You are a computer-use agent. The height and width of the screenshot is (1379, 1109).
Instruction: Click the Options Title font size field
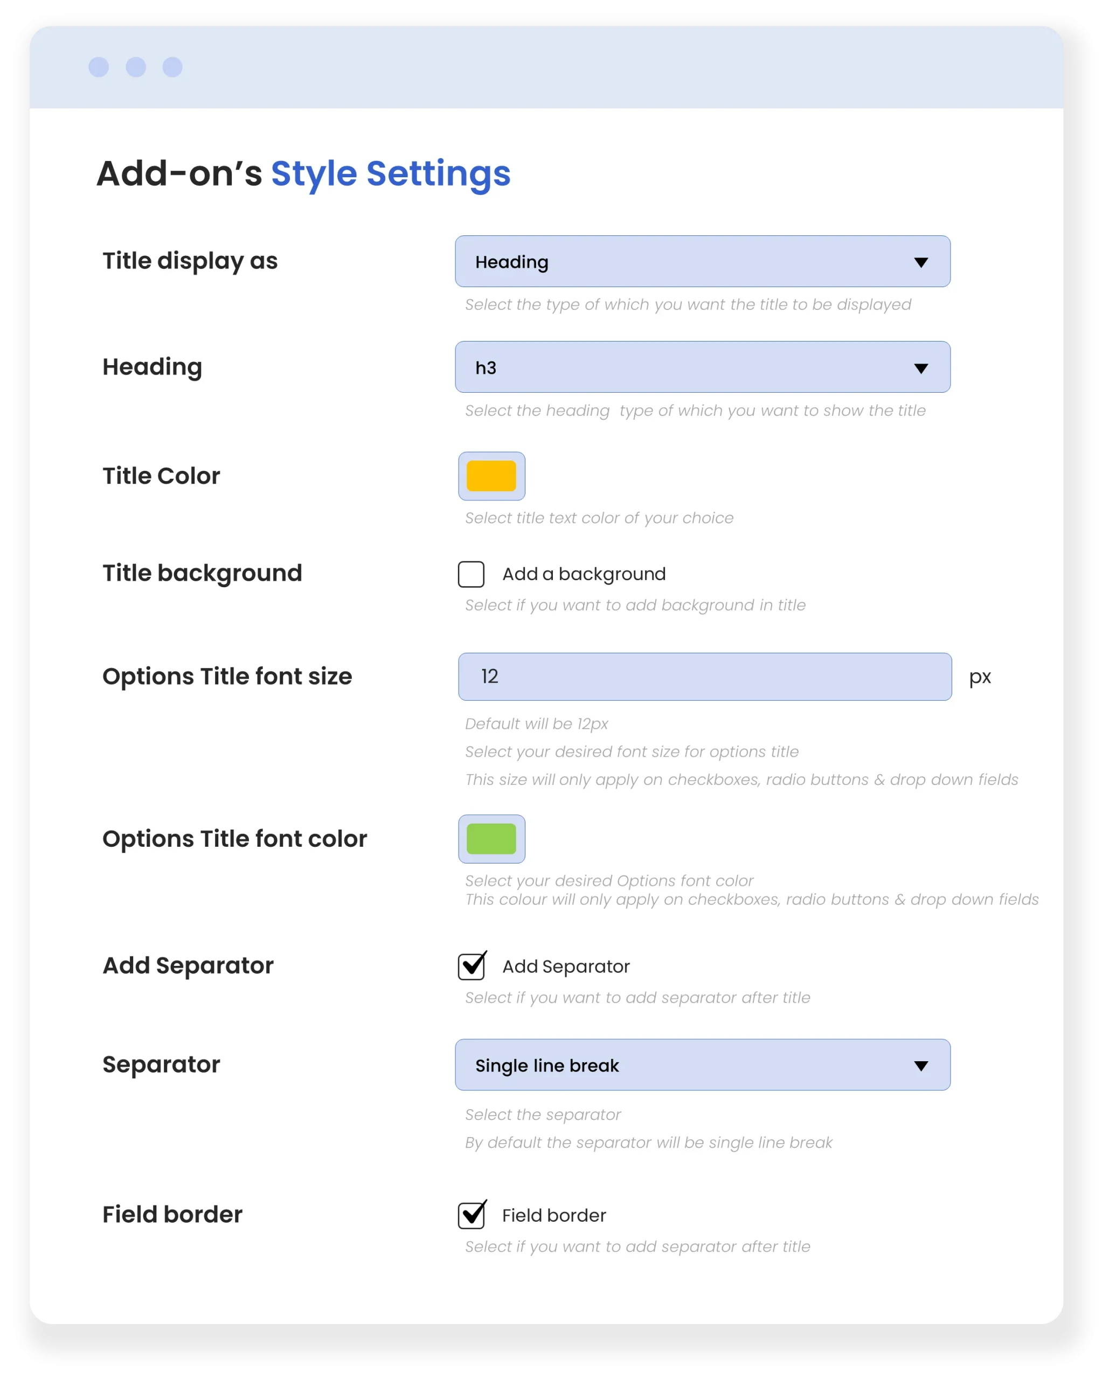point(705,677)
